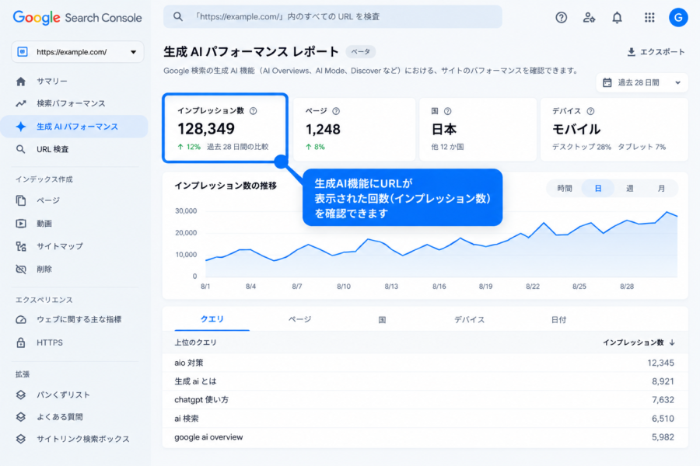Select the 週 chart granularity
700x466 pixels.
tap(629, 188)
